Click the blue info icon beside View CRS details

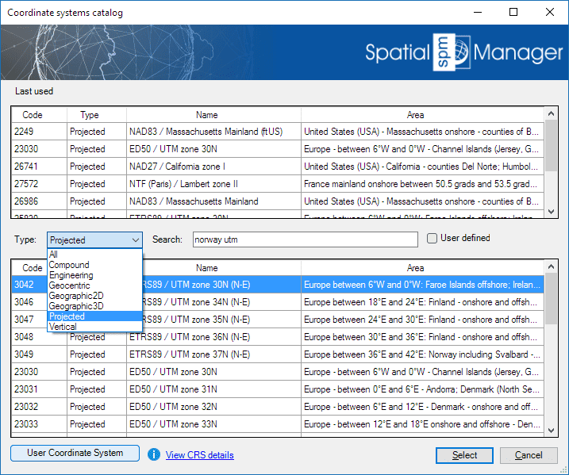[x=154, y=454]
